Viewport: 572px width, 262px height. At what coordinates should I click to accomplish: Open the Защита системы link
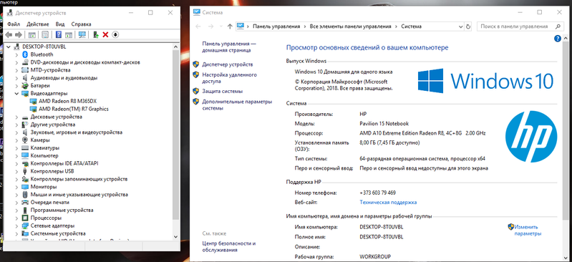pos(222,91)
